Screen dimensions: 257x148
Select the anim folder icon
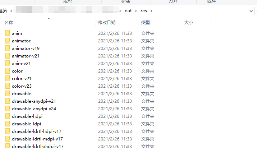pos(8,33)
